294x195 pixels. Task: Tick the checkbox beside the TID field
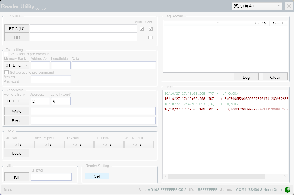(x=150, y=38)
